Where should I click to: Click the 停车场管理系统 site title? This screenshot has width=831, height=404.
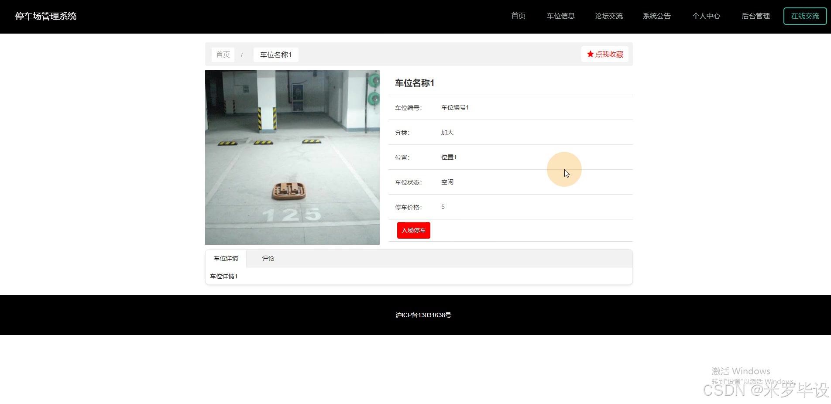click(46, 16)
